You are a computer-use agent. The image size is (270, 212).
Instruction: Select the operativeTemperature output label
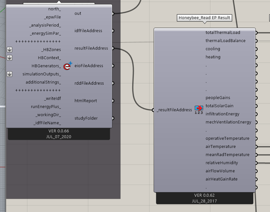click(227, 138)
